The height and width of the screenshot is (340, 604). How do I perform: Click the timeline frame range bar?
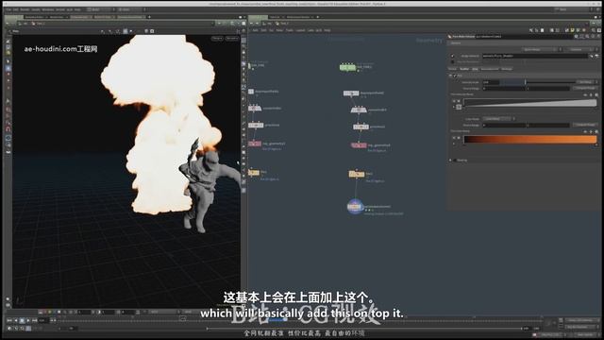click(365, 329)
